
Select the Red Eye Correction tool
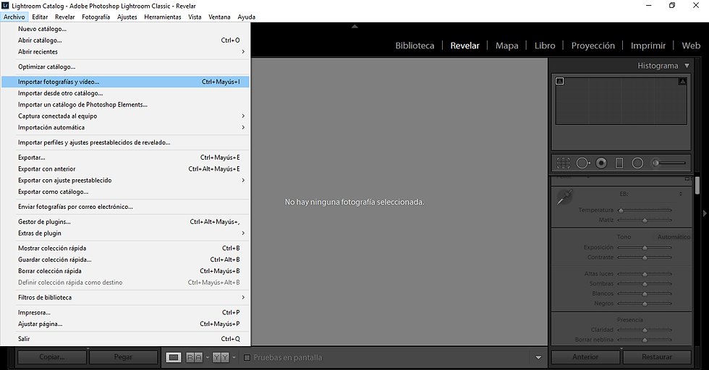(x=601, y=163)
